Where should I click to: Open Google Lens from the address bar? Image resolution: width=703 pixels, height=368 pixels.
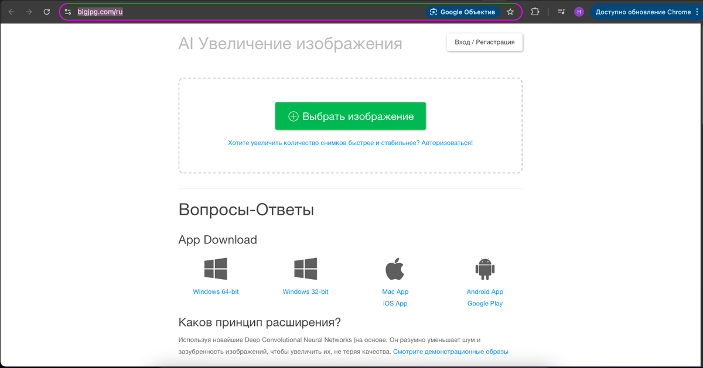click(463, 11)
